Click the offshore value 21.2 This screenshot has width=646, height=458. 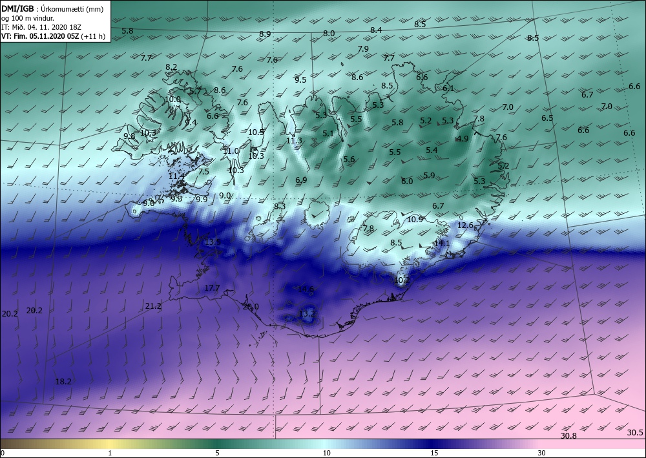click(x=153, y=306)
